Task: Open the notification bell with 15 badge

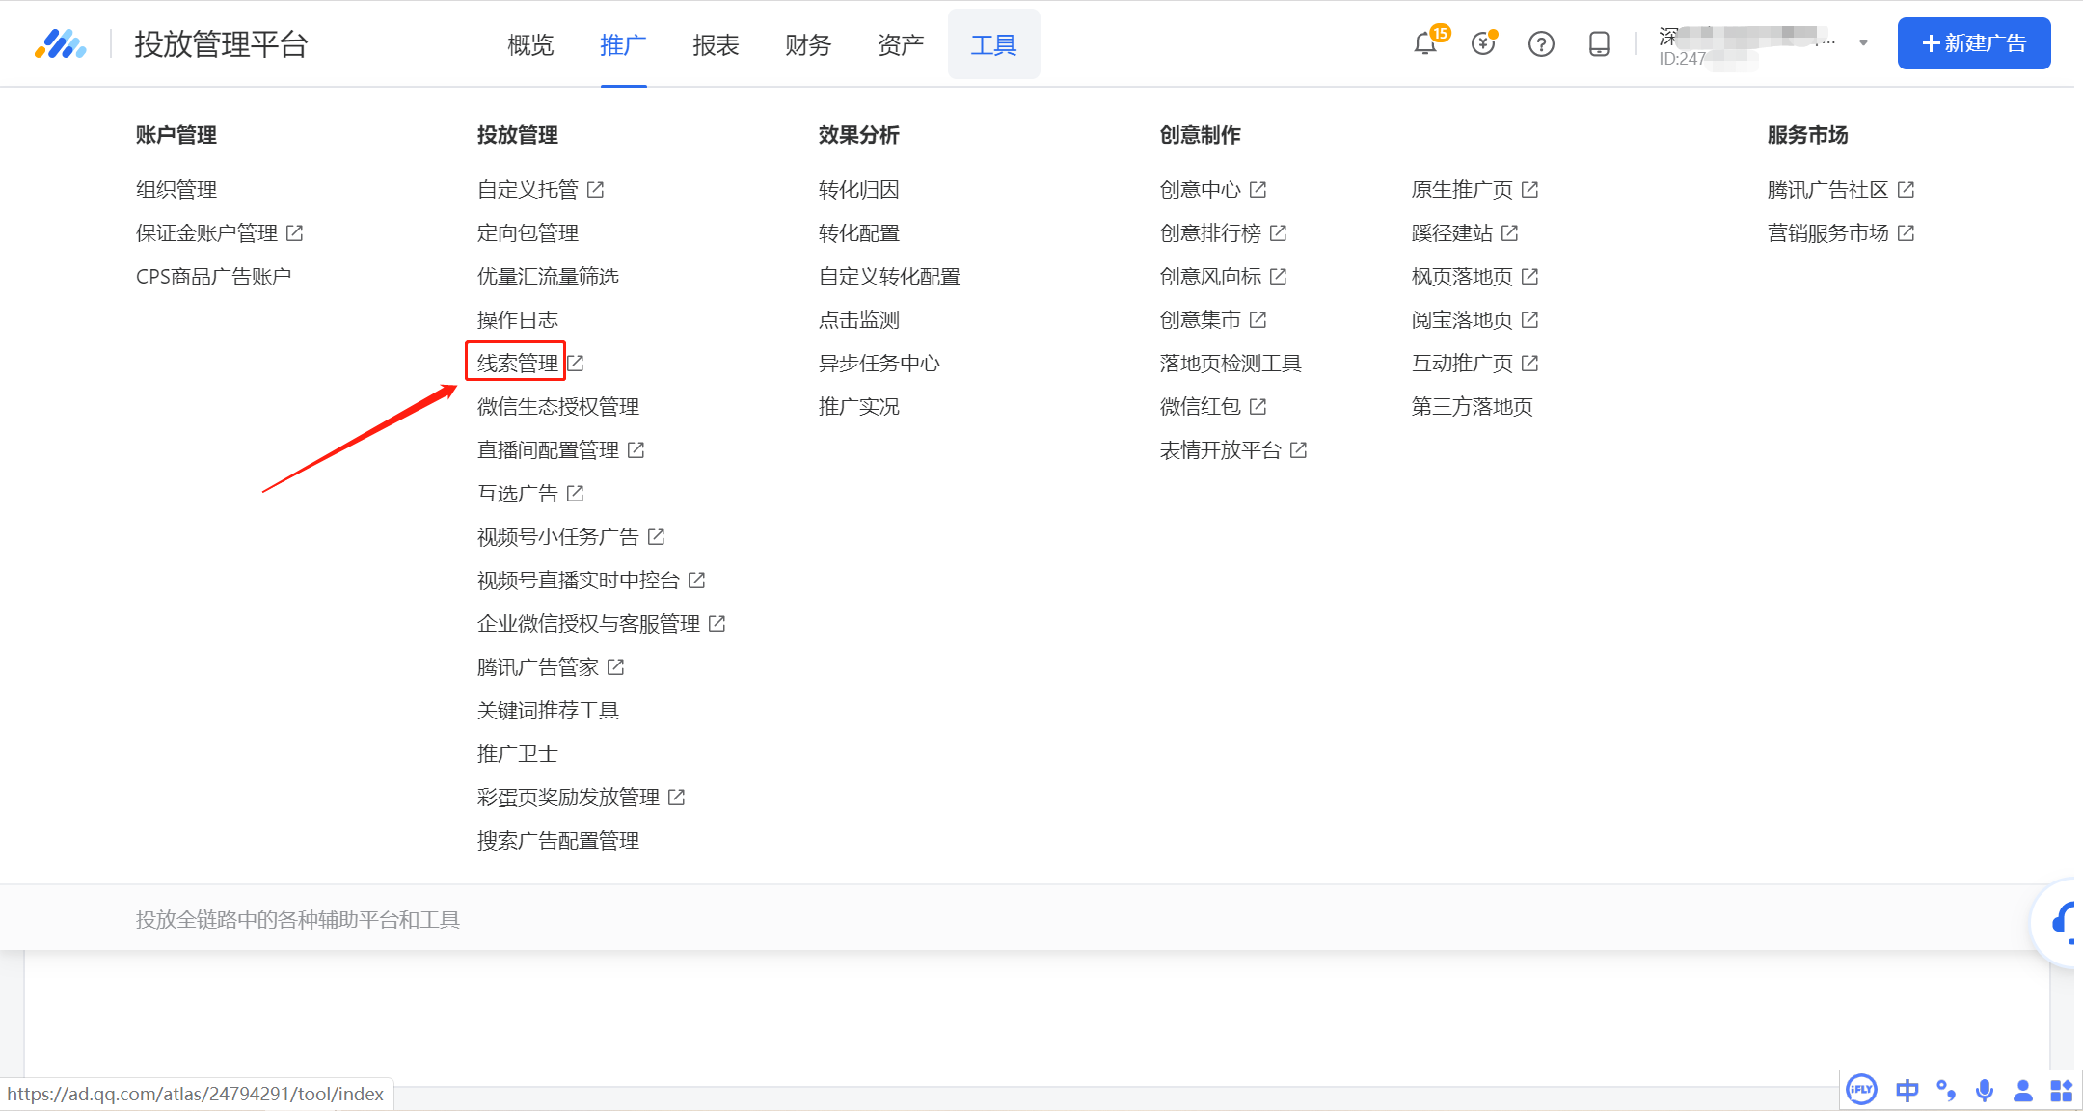Action: 1425,43
